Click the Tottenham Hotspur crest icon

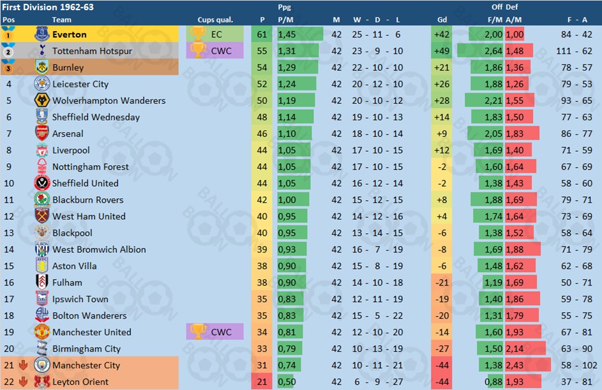[x=41, y=51]
